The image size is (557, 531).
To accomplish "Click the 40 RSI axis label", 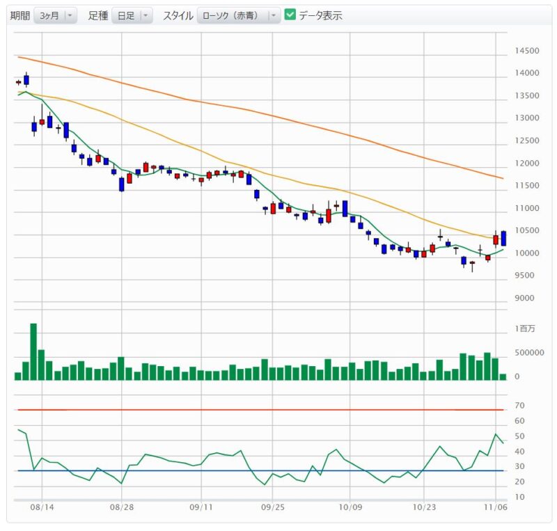I will tap(519, 452).
